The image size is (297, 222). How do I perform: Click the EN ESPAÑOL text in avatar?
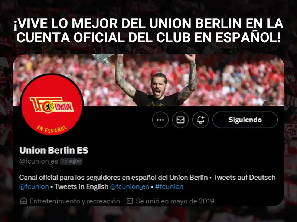click(52, 129)
